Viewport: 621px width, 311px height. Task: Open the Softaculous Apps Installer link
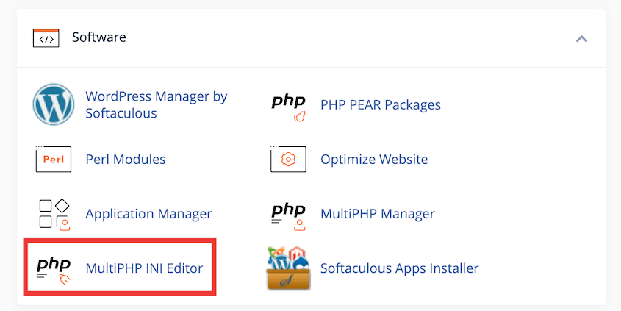(399, 268)
